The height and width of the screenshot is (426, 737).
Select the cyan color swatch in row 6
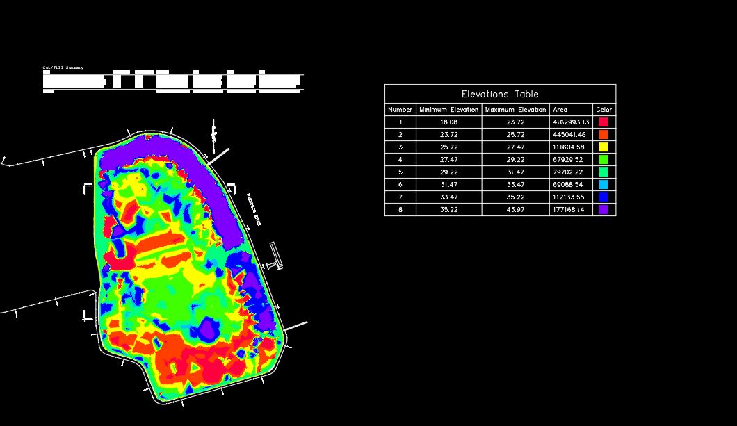coord(604,184)
